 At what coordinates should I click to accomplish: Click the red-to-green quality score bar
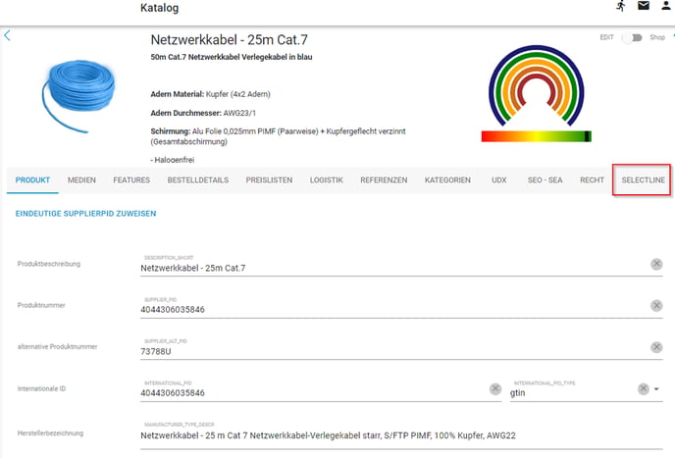(536, 136)
